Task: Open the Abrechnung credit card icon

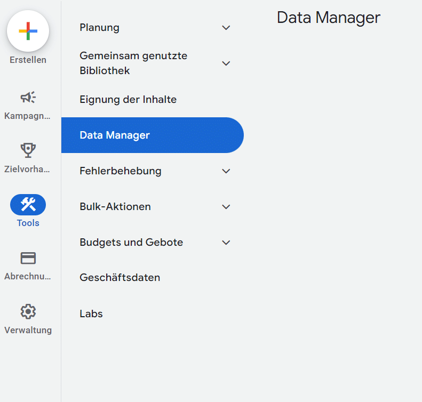Action: (x=28, y=258)
